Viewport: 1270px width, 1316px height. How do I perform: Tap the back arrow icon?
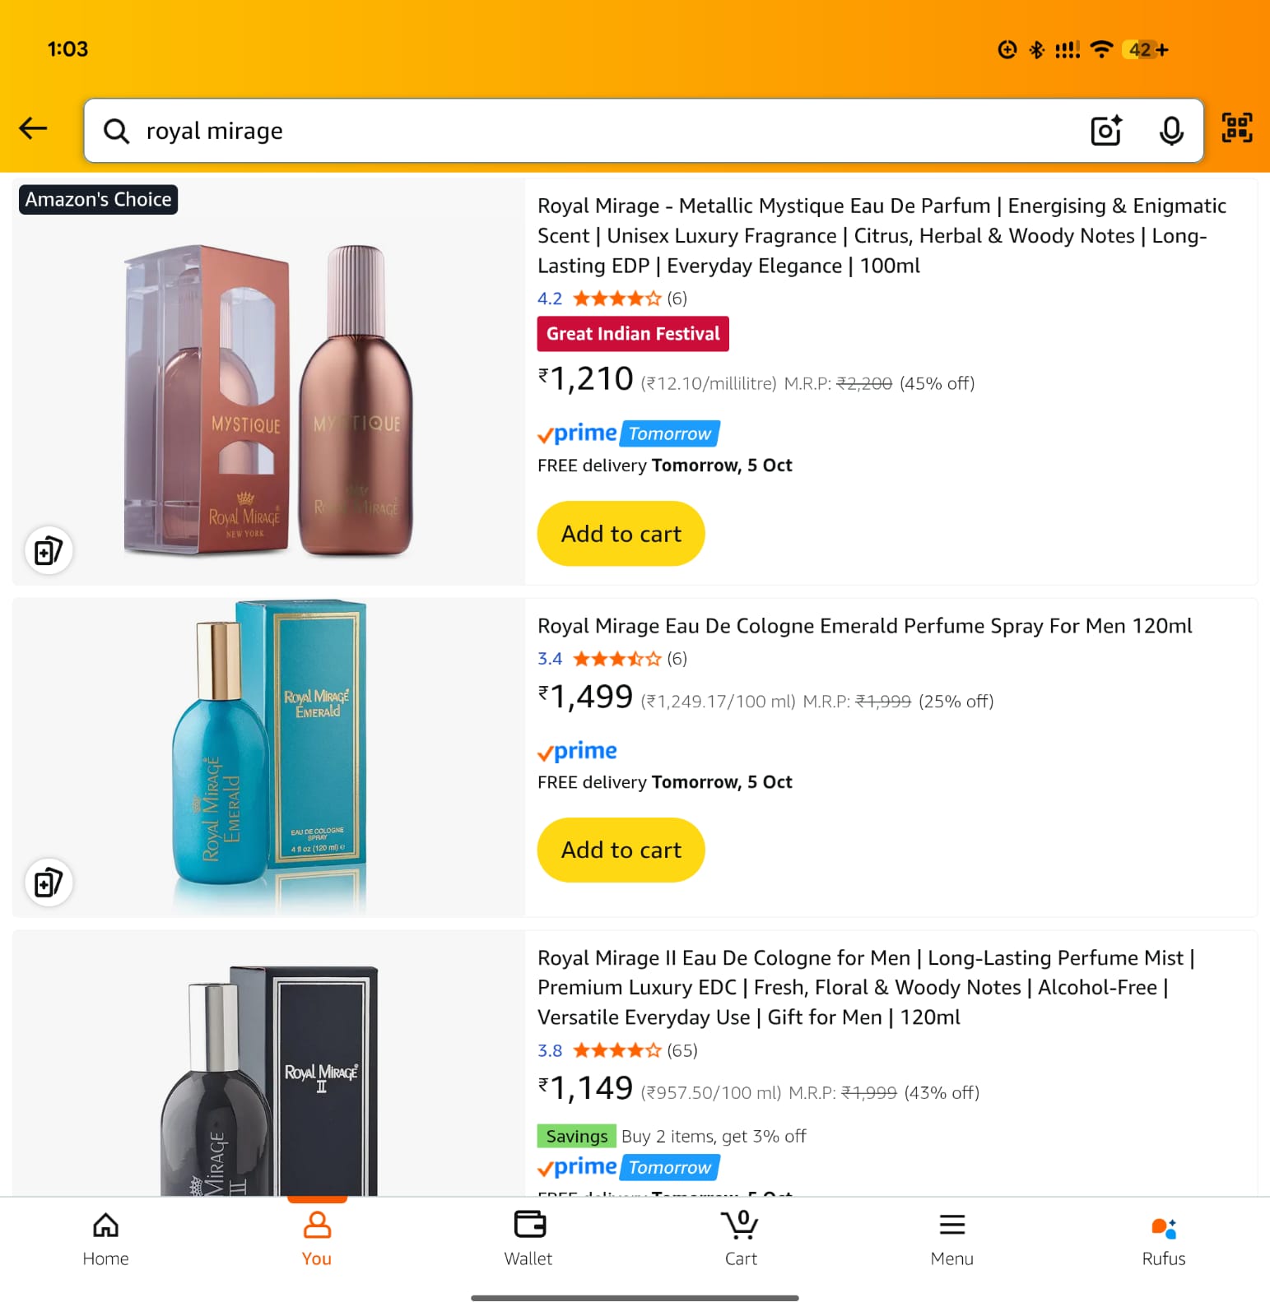(x=34, y=129)
